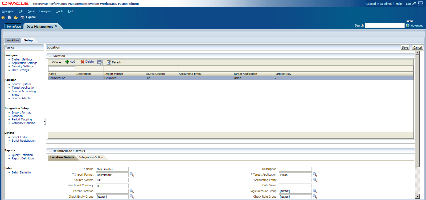Viewport: 426px width, 200px height.
Task: Open Check Rule Group search magnifier
Action: (315, 197)
